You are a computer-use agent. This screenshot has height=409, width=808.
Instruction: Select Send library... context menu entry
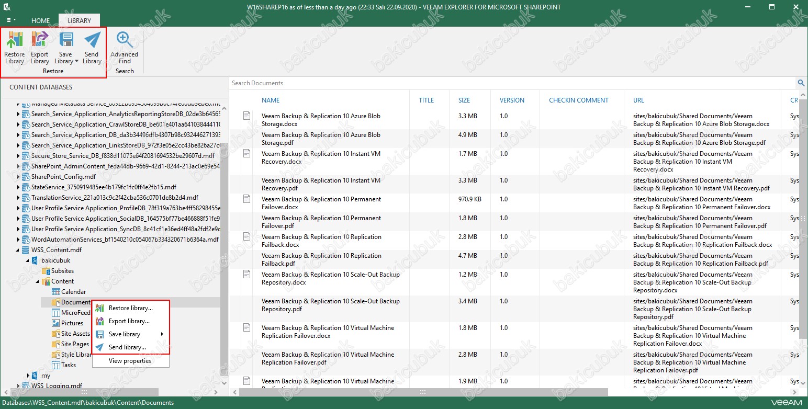[127, 347]
